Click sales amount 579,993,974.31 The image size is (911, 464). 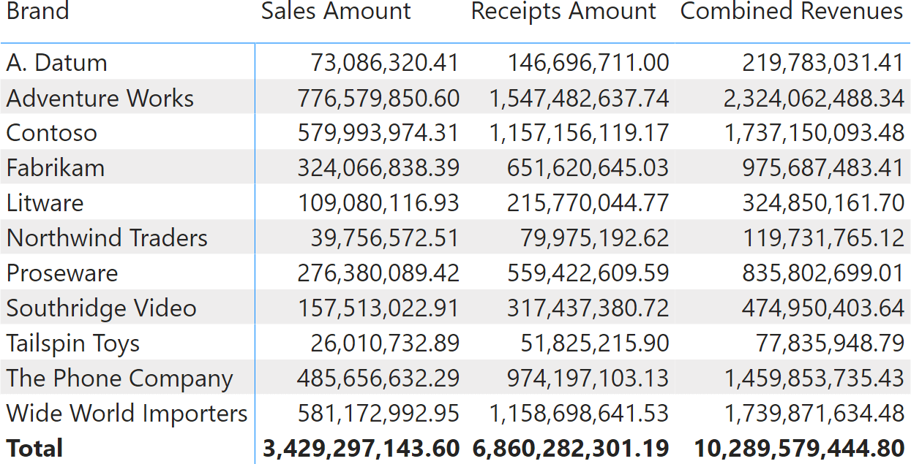378,133
